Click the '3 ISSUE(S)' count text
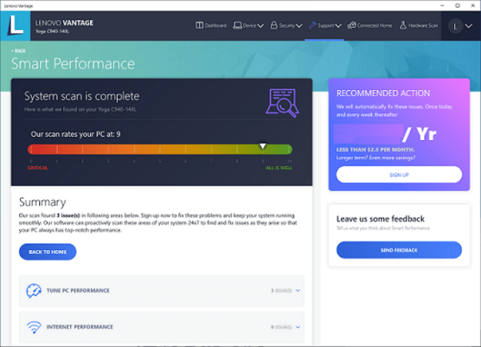Viewport: 481px width, 347px height. [282, 291]
